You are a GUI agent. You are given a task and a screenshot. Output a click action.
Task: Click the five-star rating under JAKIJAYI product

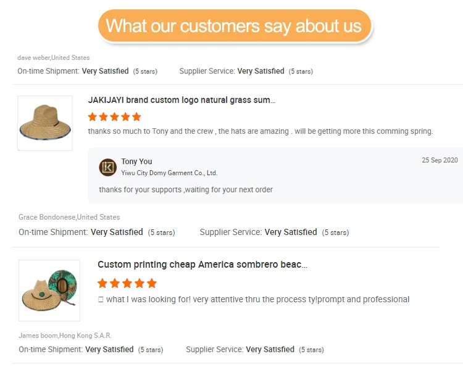[115, 117]
